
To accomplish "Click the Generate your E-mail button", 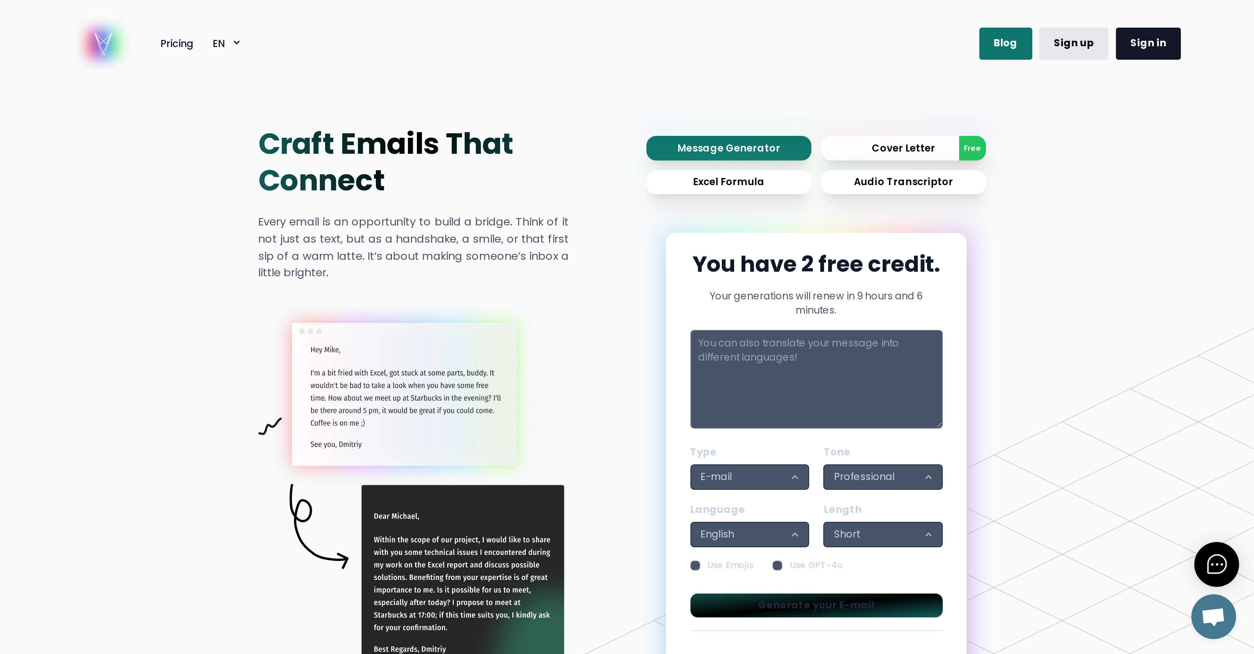I will click(x=816, y=605).
